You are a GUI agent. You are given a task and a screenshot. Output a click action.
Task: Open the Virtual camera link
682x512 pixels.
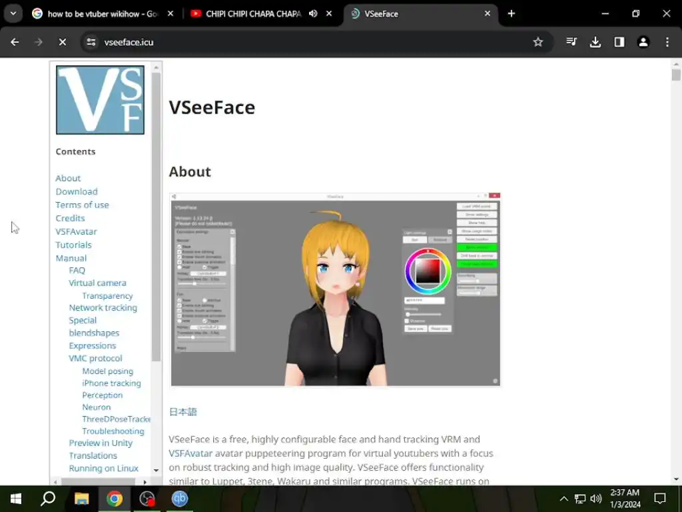pos(97,283)
